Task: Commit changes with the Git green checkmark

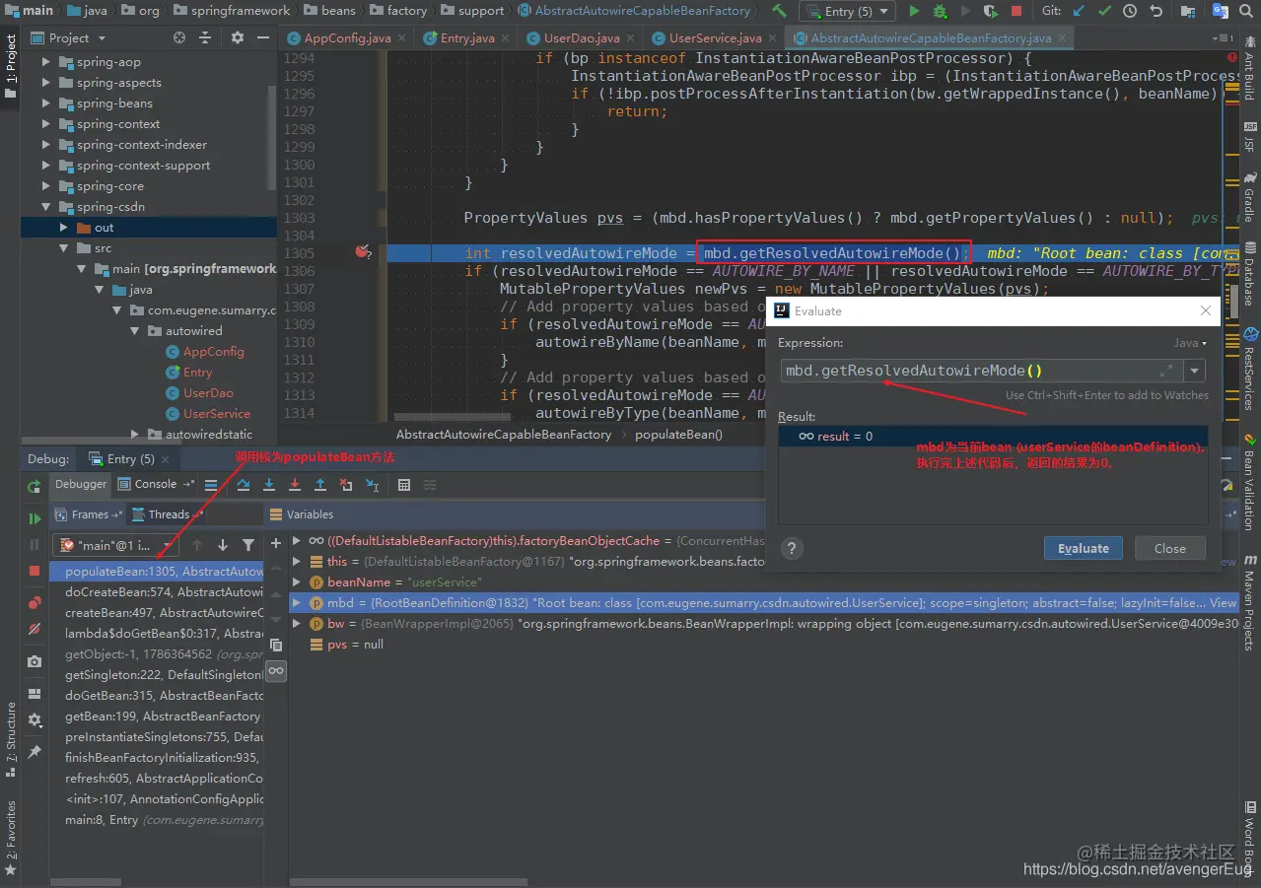Action: pyautogui.click(x=1104, y=11)
